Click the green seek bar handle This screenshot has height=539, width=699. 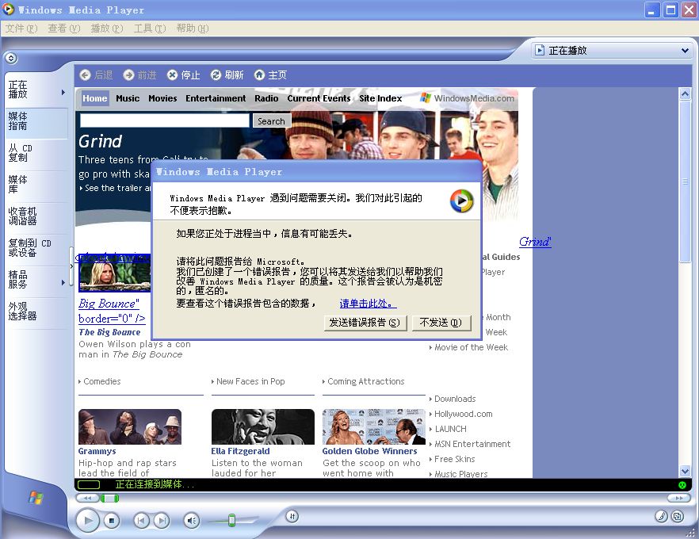coord(109,498)
